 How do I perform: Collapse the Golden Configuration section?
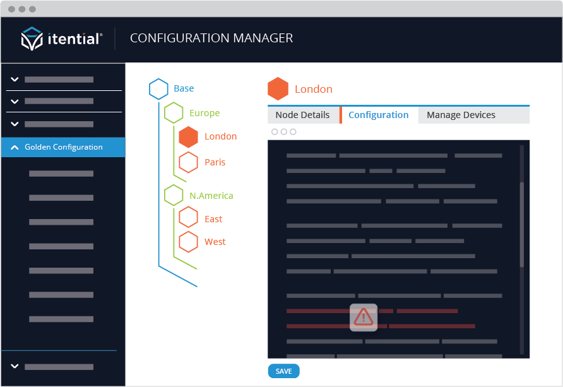[x=16, y=147]
